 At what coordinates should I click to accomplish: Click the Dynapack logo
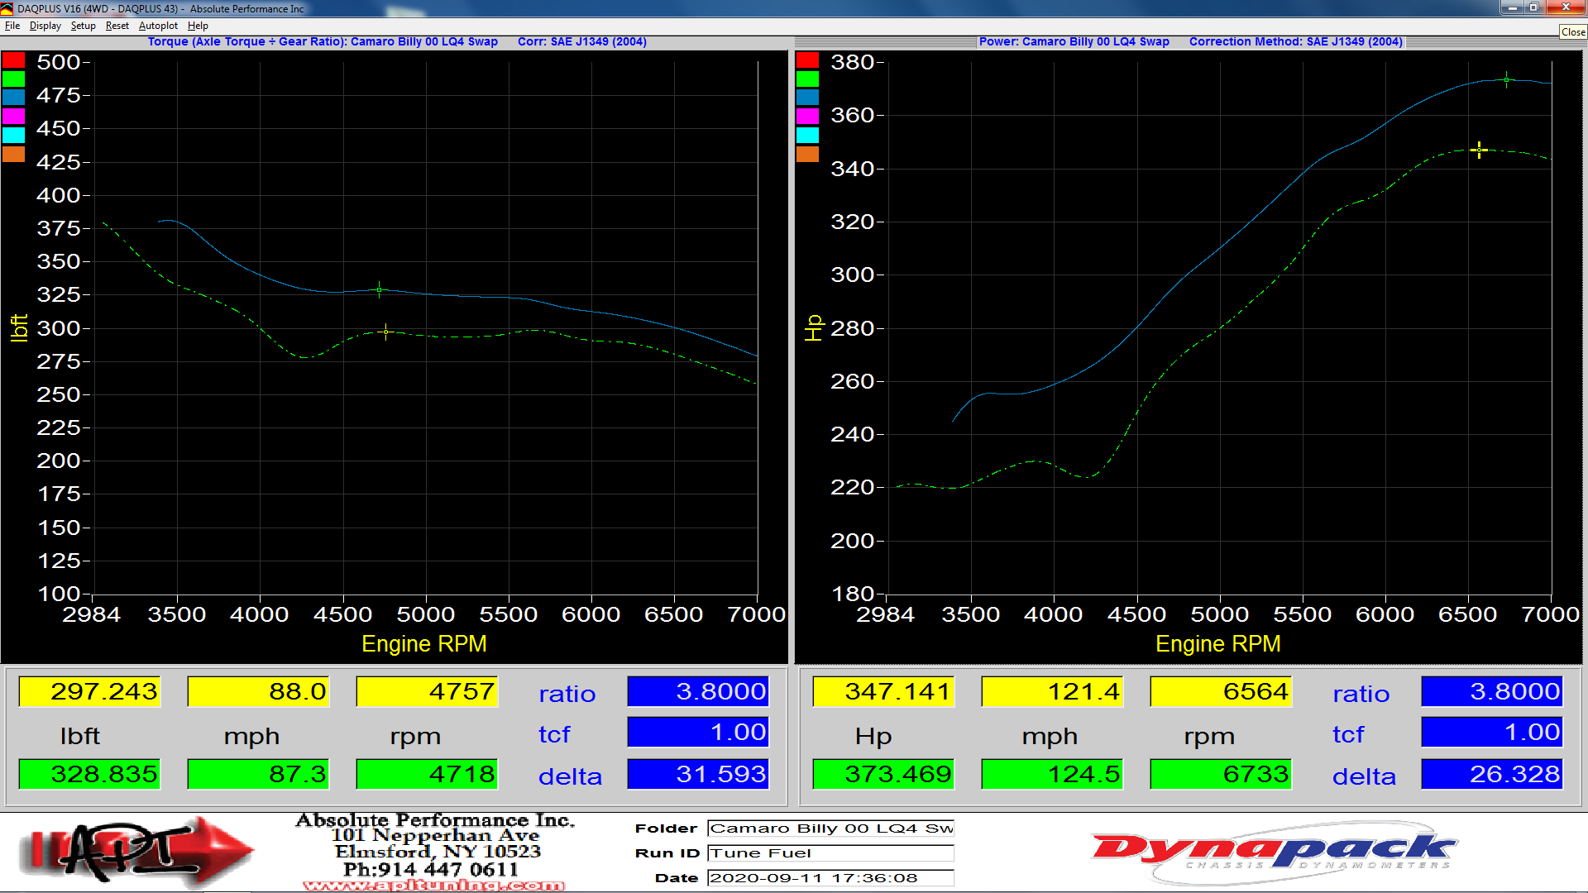[x=1274, y=852]
